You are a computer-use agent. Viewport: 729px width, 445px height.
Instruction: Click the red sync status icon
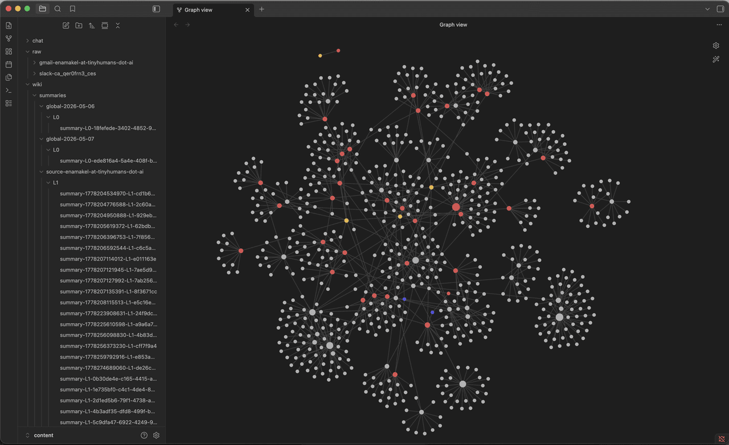pyautogui.click(x=722, y=439)
